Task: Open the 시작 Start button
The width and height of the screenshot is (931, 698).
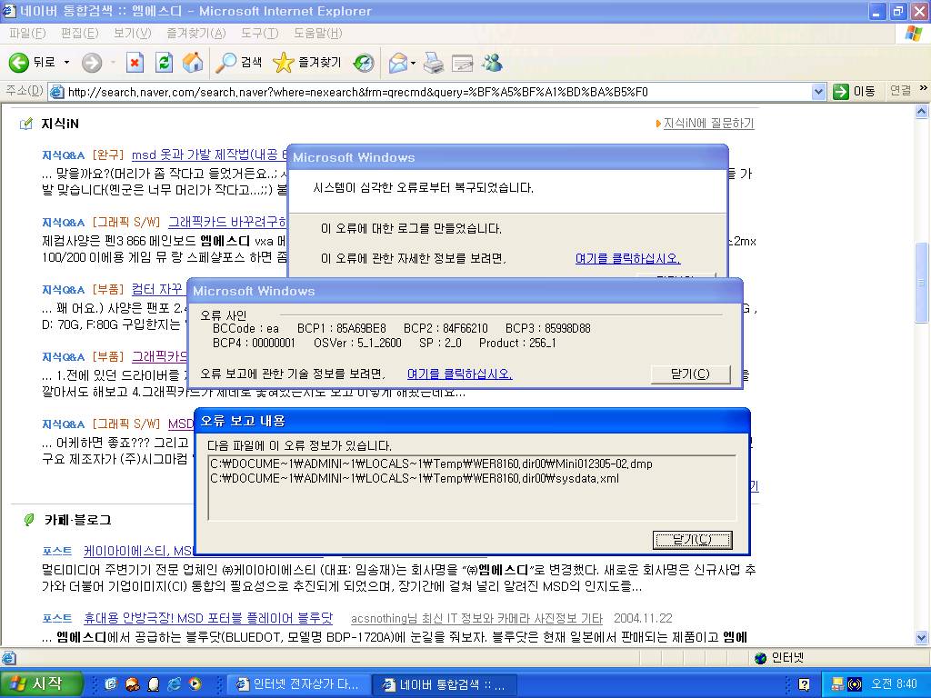Action: (41, 683)
